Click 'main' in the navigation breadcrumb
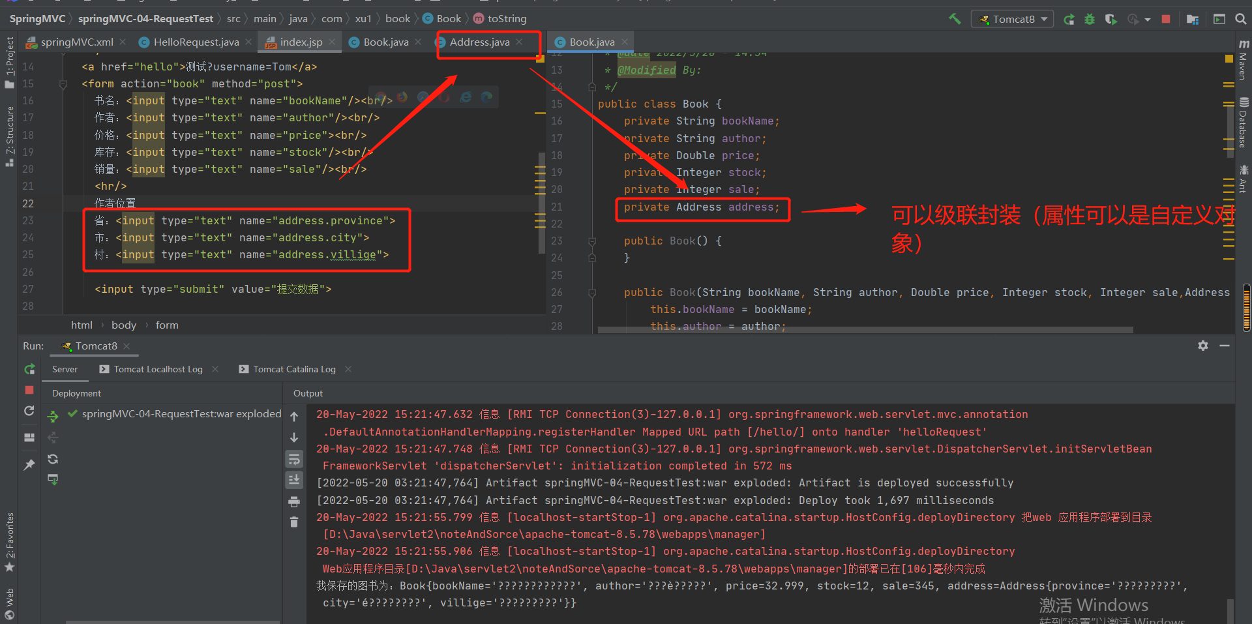This screenshot has width=1252, height=624. pos(265,19)
